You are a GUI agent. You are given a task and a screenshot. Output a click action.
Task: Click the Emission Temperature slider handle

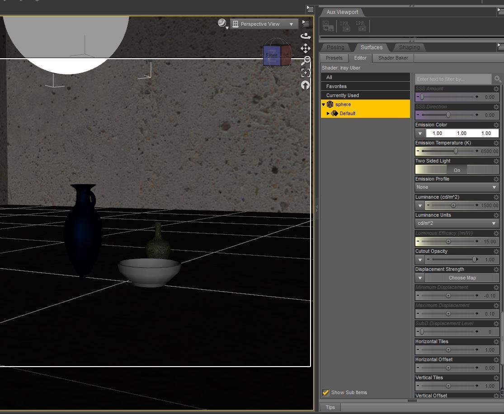[456, 151]
